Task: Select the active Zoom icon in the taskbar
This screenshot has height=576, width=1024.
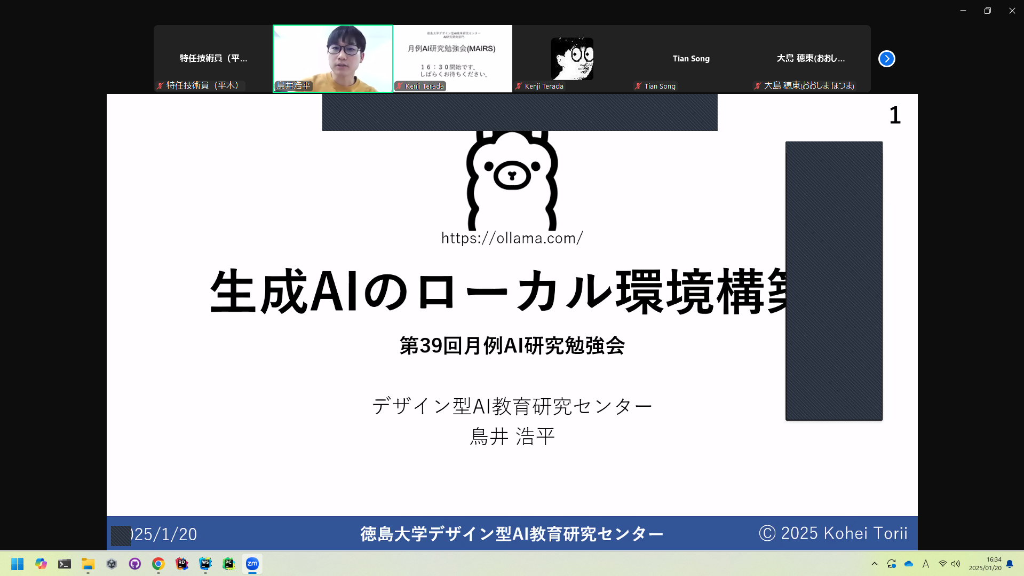Action: pos(252,564)
